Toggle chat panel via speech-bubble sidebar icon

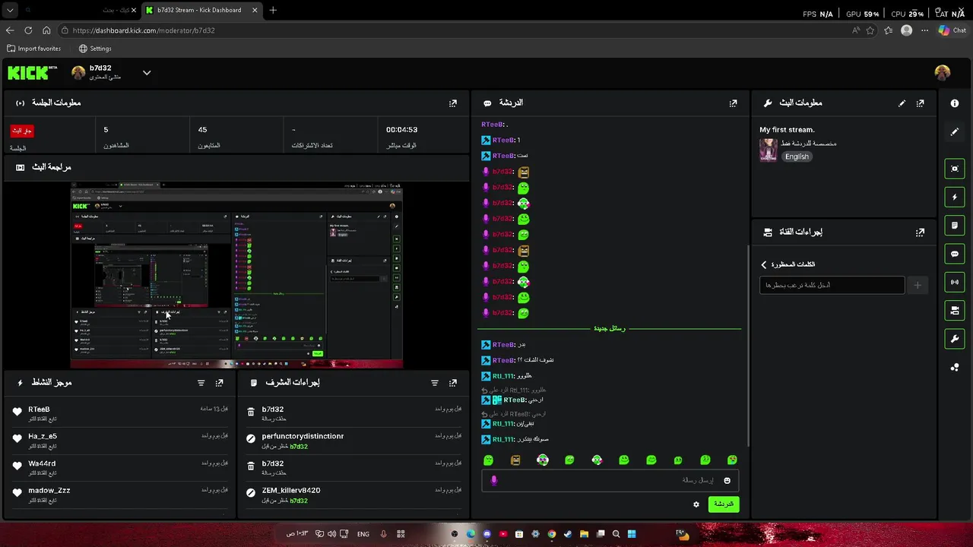click(955, 254)
